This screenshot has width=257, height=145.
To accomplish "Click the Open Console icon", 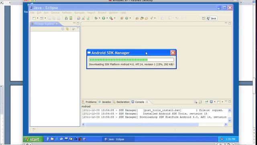I will (218, 102).
